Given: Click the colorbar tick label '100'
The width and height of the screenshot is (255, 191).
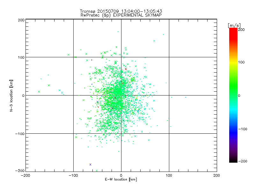Looking at the screenshot, I should 241,62.
